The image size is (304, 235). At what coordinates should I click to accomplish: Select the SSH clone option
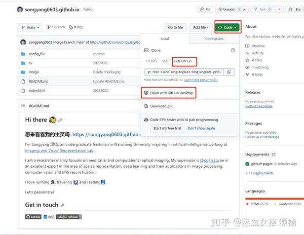165,61
